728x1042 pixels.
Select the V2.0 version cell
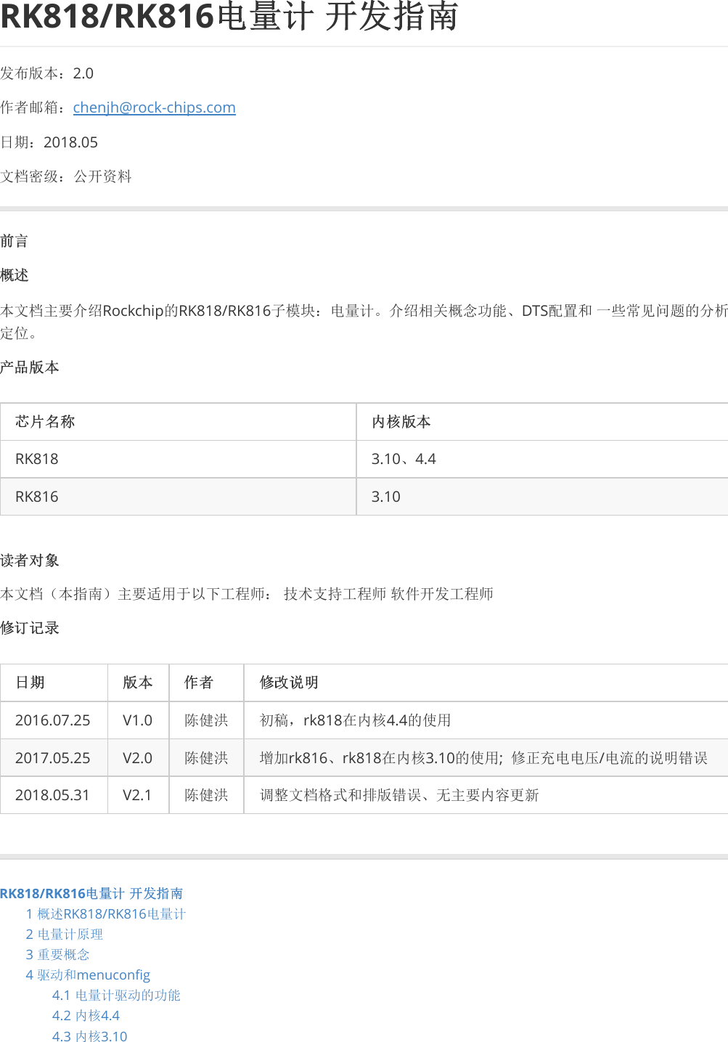tap(138, 758)
